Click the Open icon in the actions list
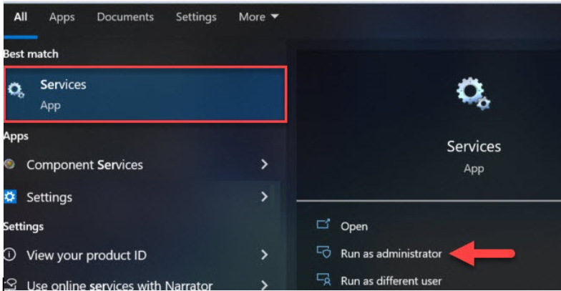The width and height of the screenshot is (561, 291). pos(323,225)
